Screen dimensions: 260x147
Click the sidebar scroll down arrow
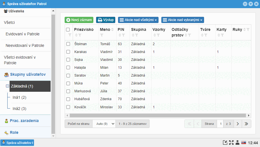click(53, 136)
